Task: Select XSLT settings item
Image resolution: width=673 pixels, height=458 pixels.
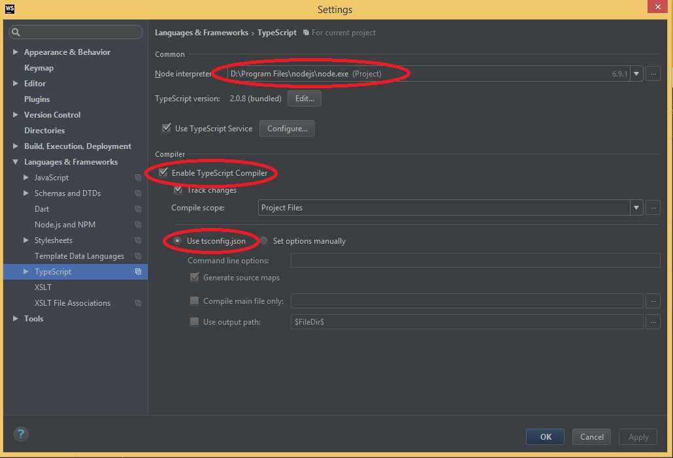Action: coord(43,287)
